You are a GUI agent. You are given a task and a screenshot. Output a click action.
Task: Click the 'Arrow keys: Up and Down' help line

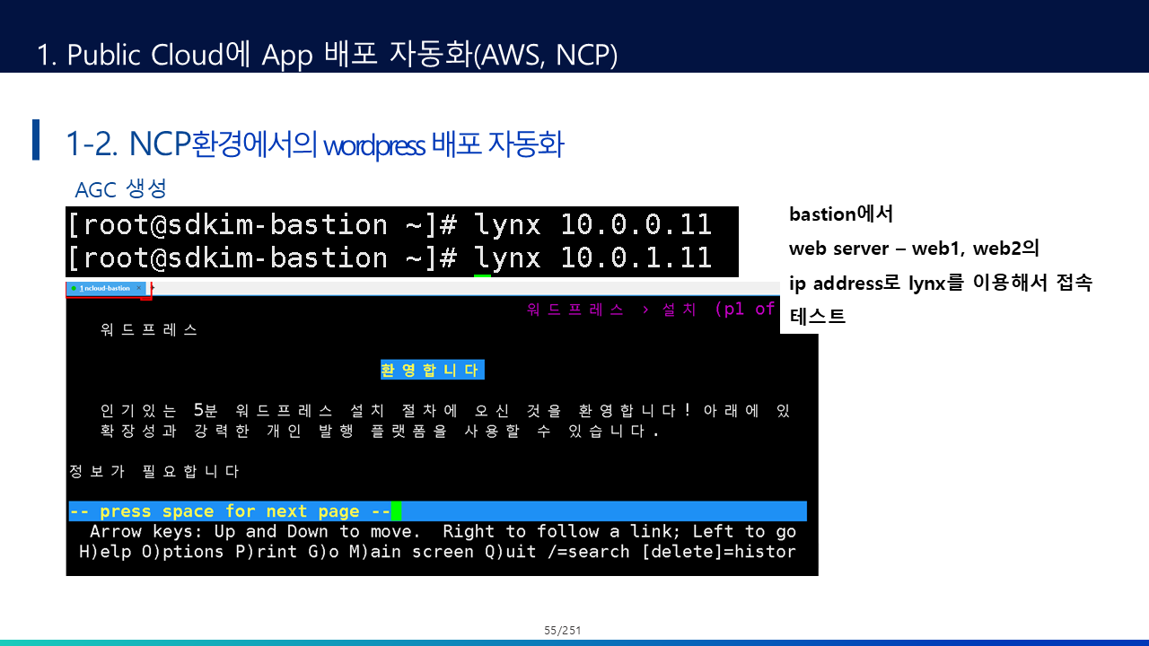[443, 531]
